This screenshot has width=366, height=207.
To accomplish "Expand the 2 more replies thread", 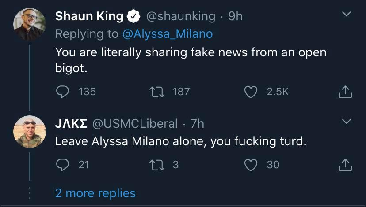I will [x=95, y=193].
